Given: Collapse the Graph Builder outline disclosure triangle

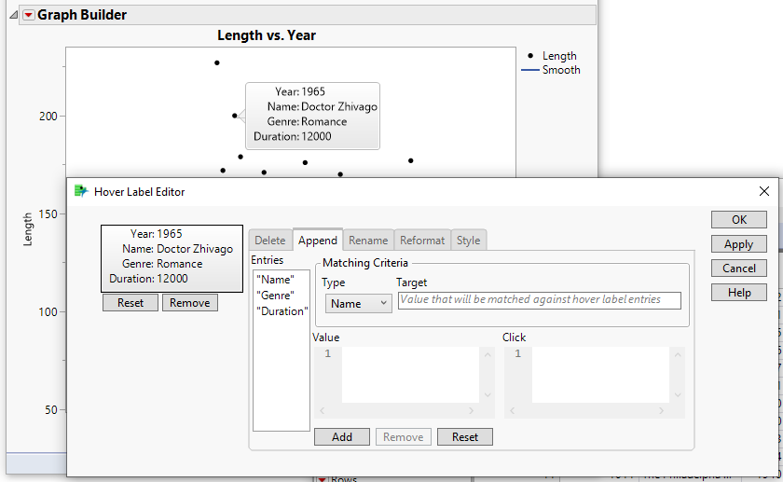Looking at the screenshot, I should pyautogui.click(x=14, y=15).
